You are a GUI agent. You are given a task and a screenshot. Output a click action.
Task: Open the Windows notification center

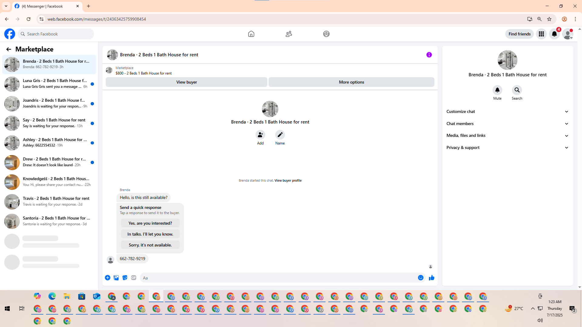click(572, 309)
